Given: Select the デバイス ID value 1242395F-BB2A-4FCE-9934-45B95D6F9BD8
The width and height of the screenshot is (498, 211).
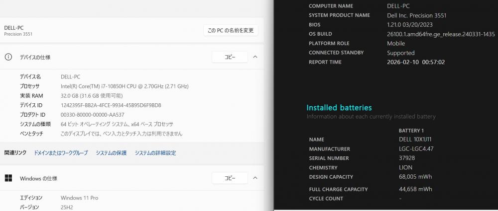Looking at the screenshot, I should (111, 105).
